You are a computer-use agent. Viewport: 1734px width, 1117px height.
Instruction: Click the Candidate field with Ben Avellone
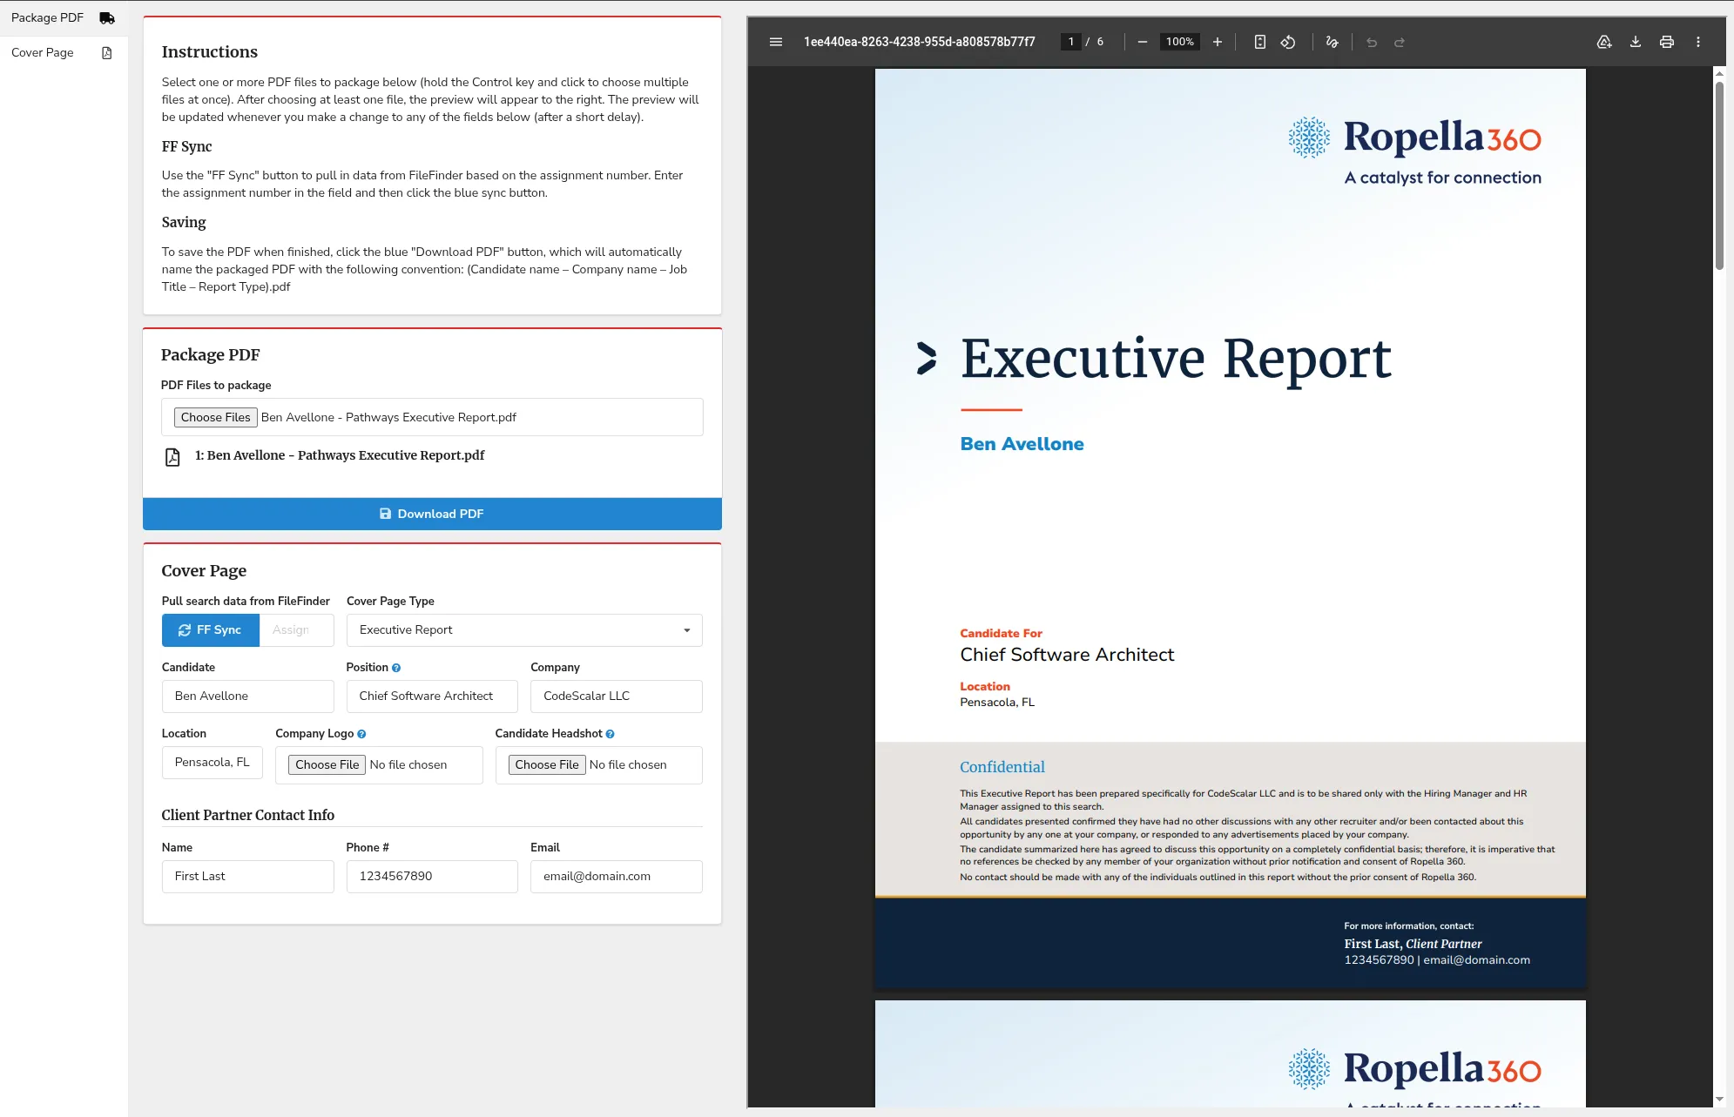pos(247,696)
